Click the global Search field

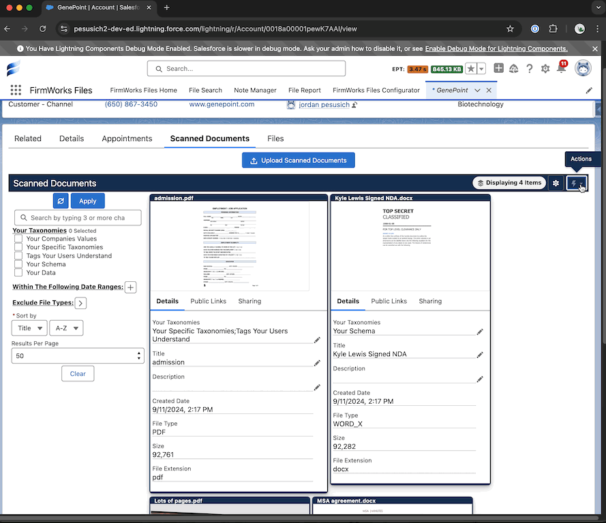pos(246,69)
